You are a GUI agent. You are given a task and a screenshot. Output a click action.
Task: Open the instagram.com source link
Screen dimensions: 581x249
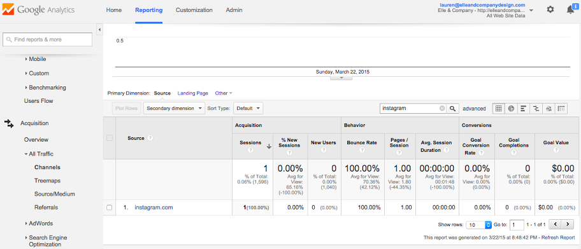tap(154, 207)
